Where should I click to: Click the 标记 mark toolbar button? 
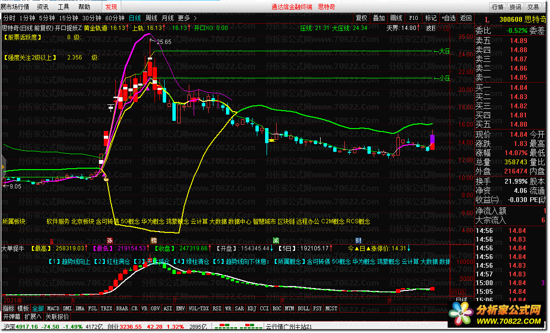tap(431, 18)
